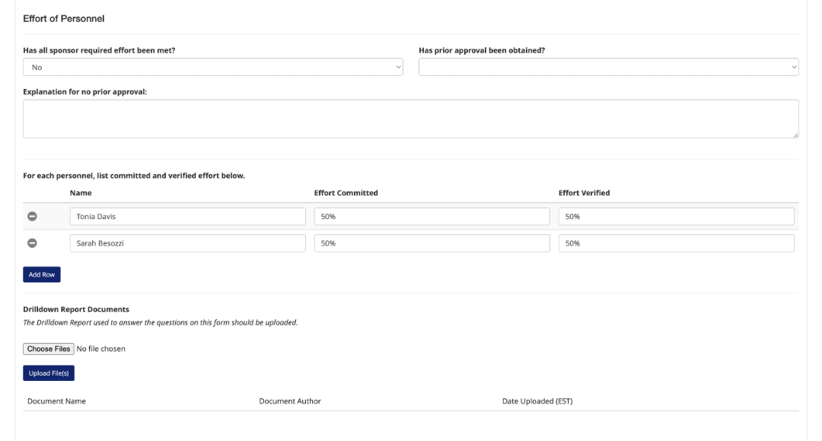Focus the Tonia Davis name field
This screenshot has width=822, height=441.
(x=187, y=217)
